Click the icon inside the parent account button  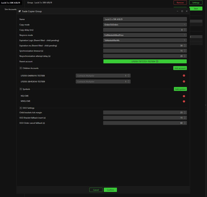pos(157,61)
